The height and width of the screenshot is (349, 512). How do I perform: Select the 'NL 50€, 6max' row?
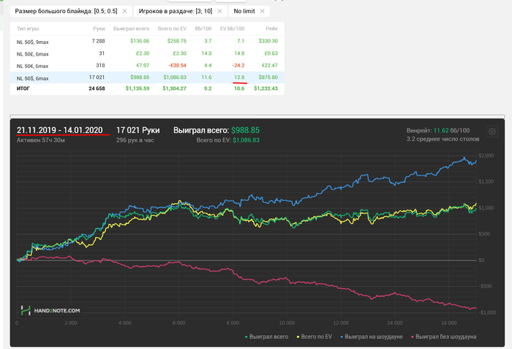147,65
